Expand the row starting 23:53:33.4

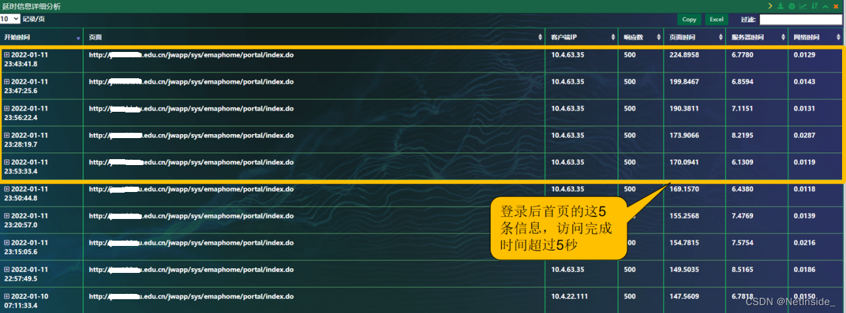[x=7, y=162]
